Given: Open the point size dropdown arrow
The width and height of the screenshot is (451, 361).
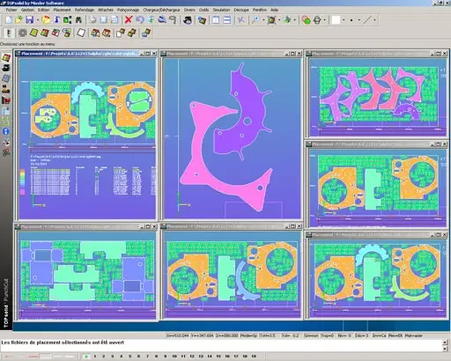Looking at the screenshot, I should [359, 20].
